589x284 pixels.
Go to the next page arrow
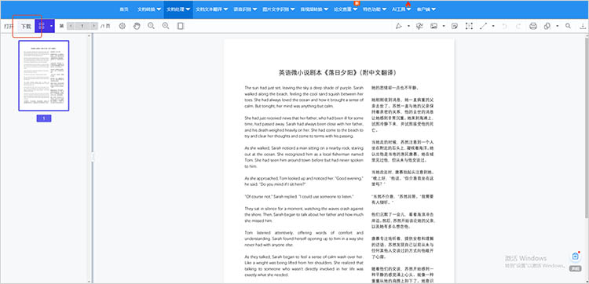pyautogui.click(x=94, y=26)
